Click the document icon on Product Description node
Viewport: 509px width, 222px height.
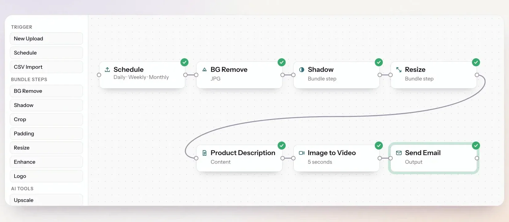[x=205, y=153]
